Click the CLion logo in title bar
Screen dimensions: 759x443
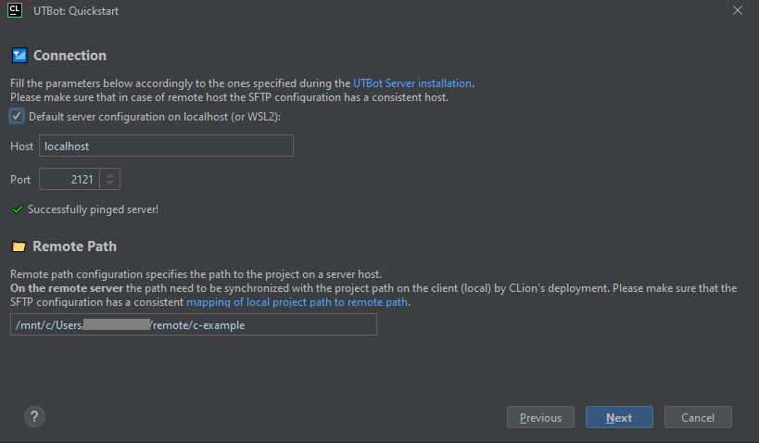15,11
